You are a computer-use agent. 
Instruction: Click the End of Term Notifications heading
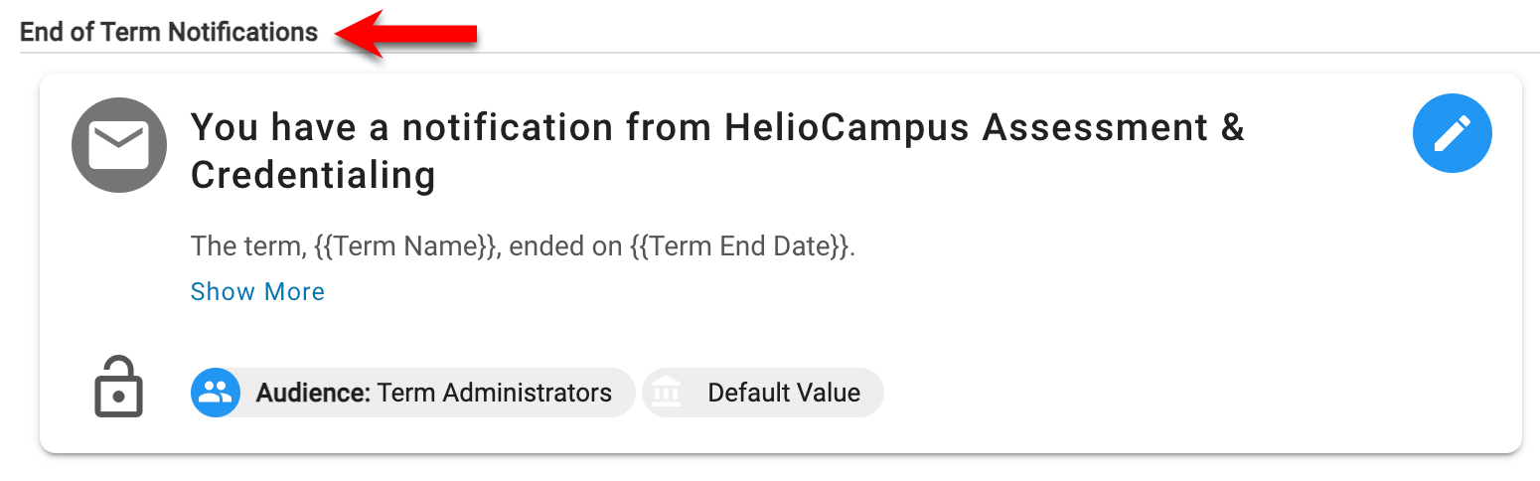click(169, 32)
